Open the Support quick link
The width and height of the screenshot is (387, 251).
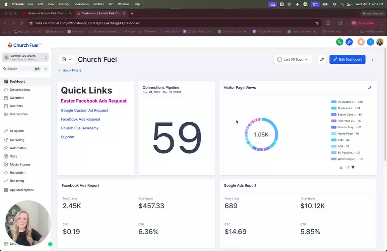pos(68,137)
